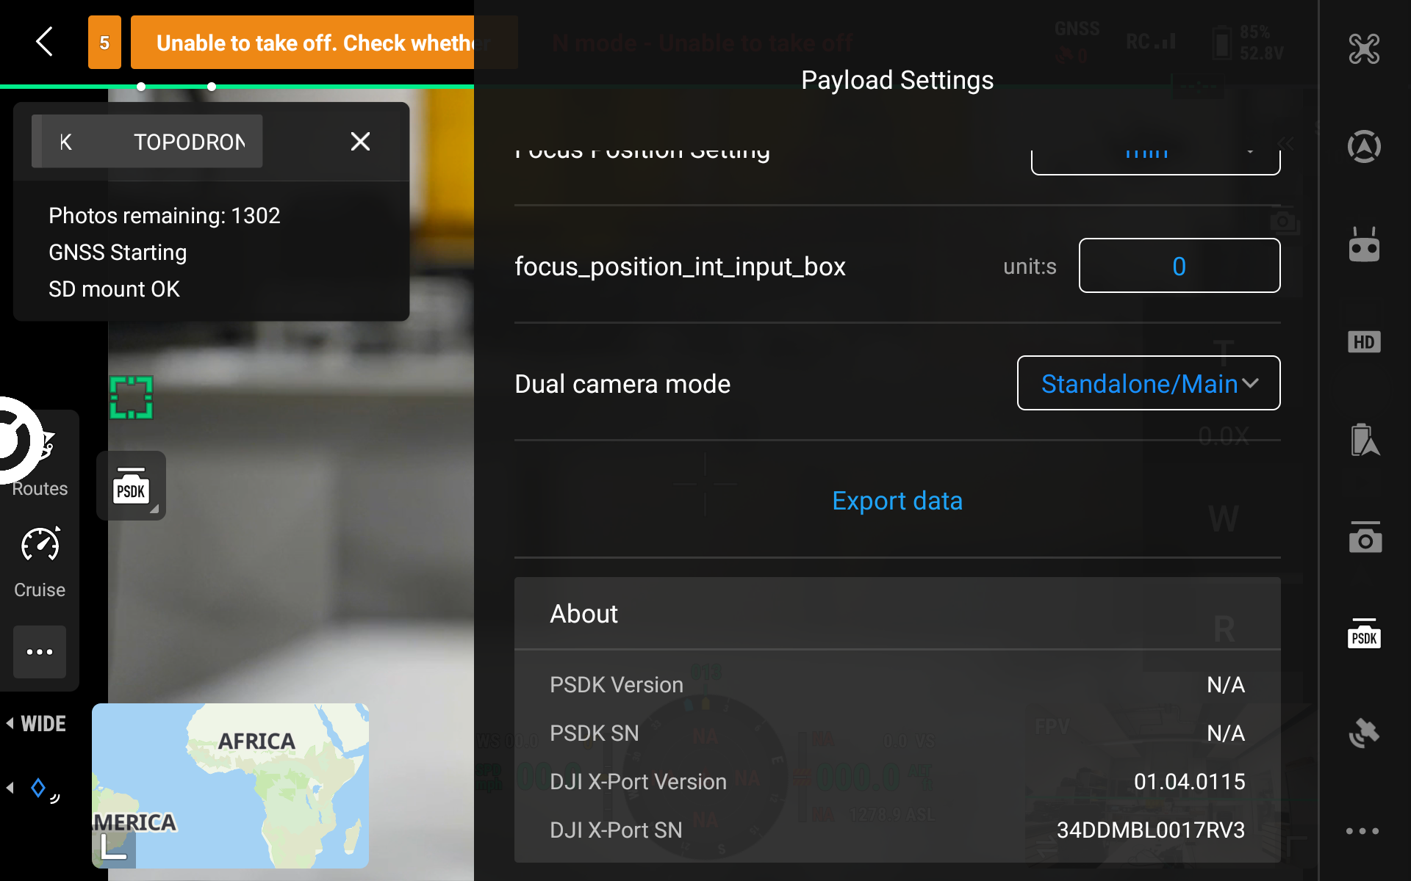Open the sensing and navigation settings icon
This screenshot has width=1411, height=881.
1364,146
